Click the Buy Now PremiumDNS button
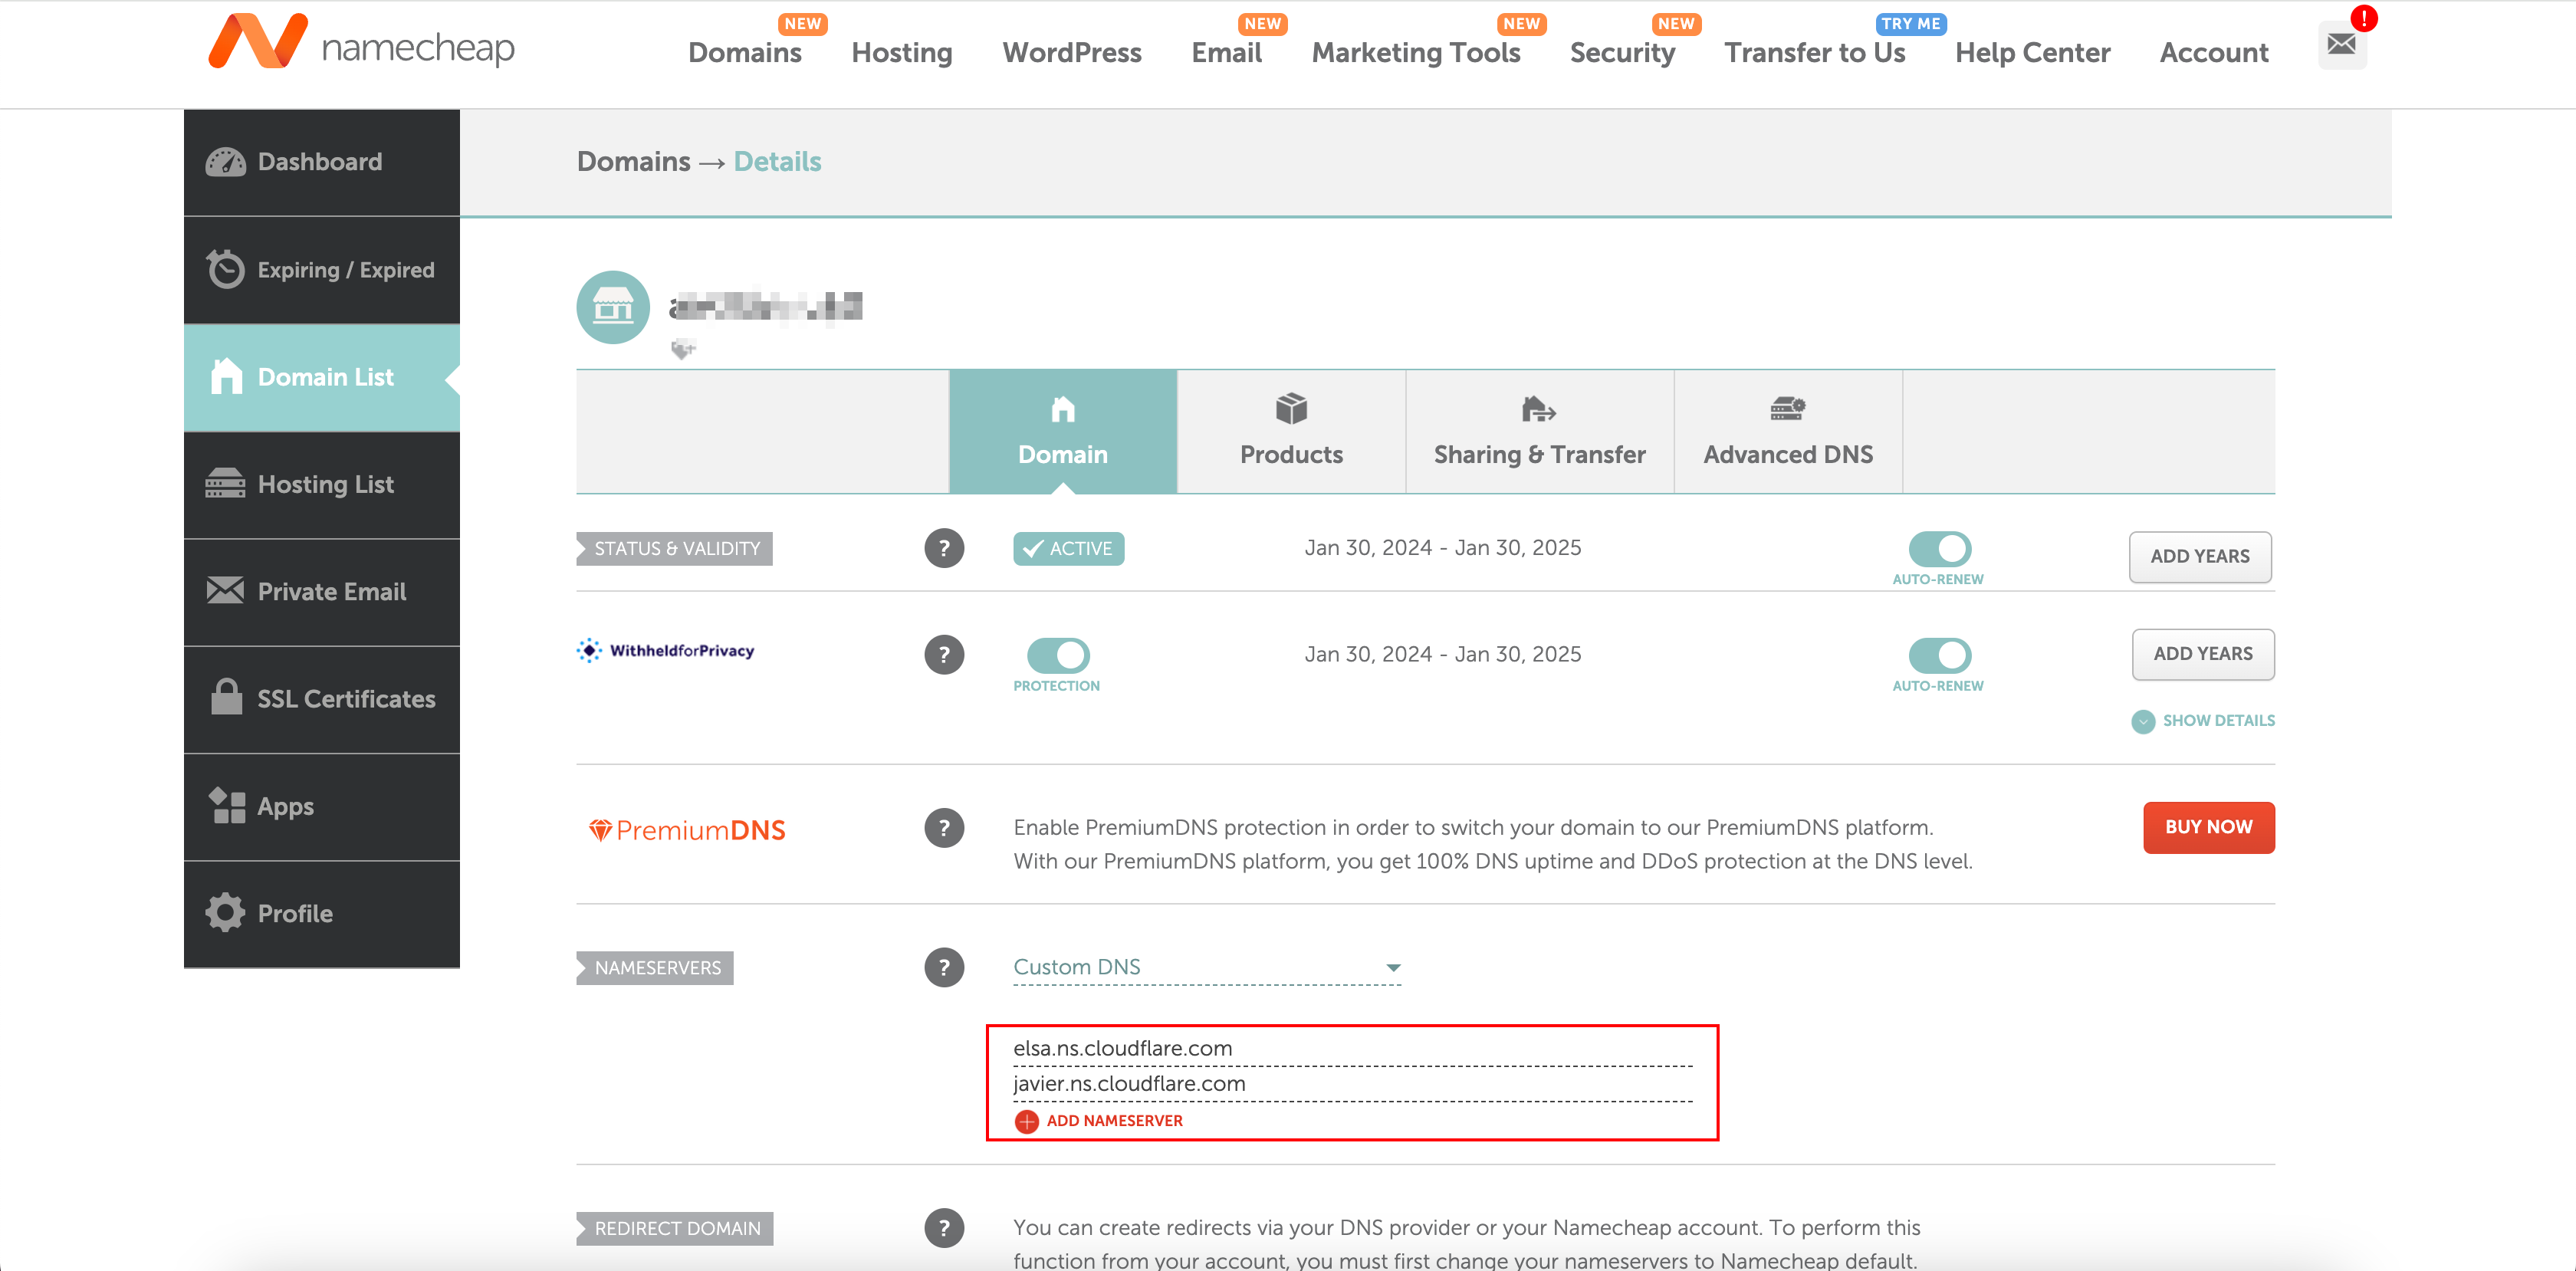The image size is (2576, 1271). pyautogui.click(x=2208, y=828)
